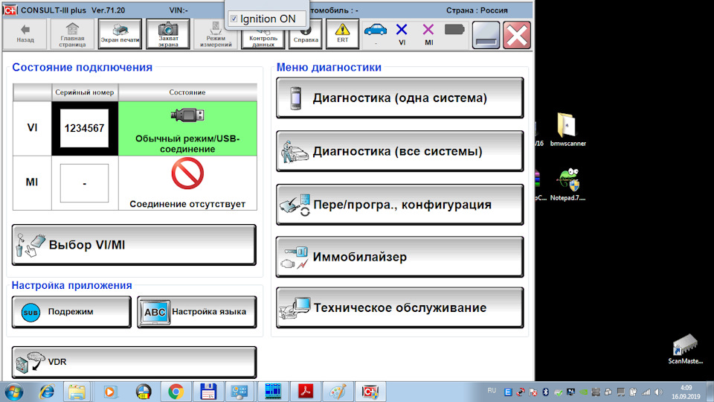Click the MI serial number field
Viewport: 714px width, 402px height.
84,183
